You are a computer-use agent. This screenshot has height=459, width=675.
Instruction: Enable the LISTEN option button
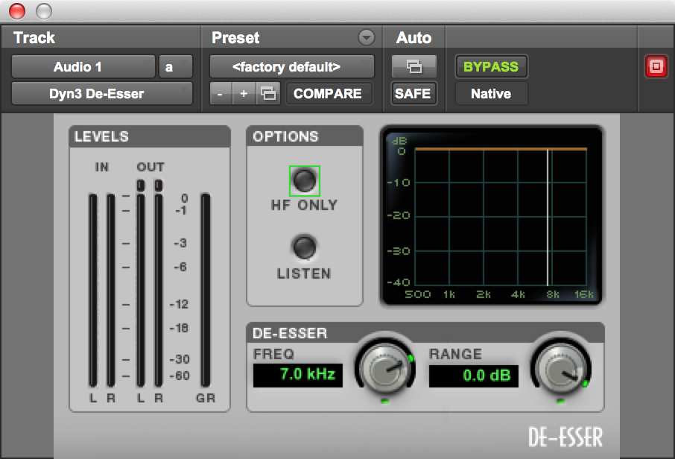(305, 247)
